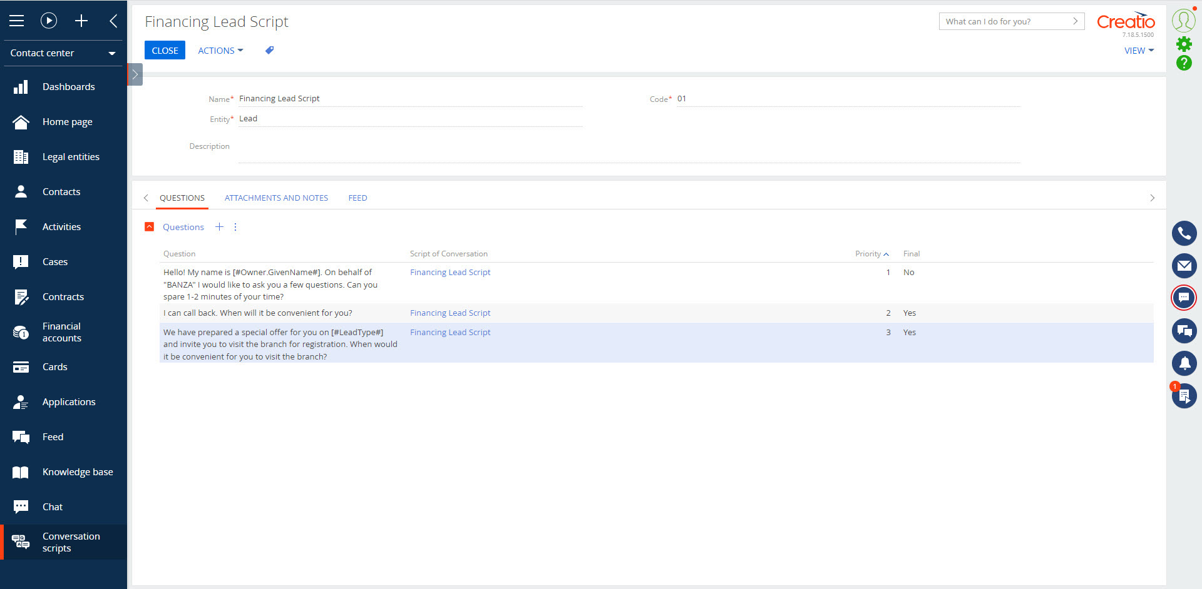Click the Code input field
Viewport: 1202px width, 589px height.
pyautogui.click(x=848, y=99)
